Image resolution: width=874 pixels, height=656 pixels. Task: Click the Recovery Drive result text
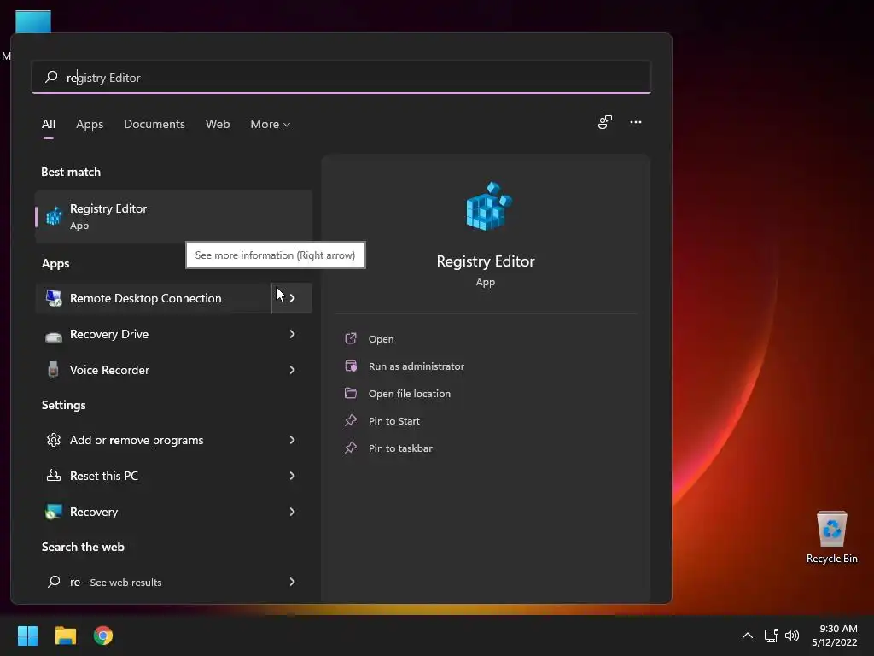pyautogui.click(x=109, y=334)
